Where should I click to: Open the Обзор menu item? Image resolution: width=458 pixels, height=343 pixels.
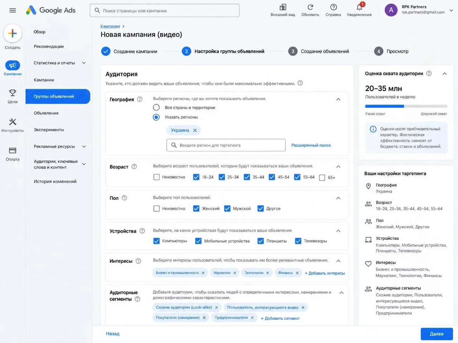(x=39, y=32)
